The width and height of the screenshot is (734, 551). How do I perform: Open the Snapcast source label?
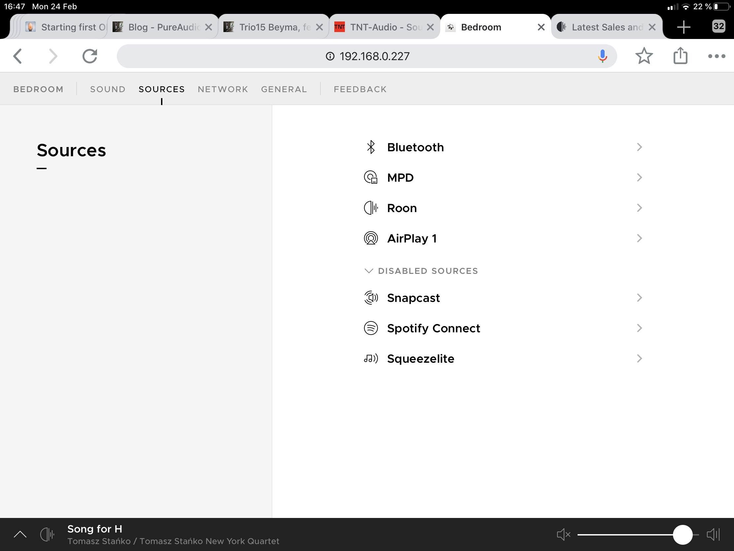click(x=414, y=298)
